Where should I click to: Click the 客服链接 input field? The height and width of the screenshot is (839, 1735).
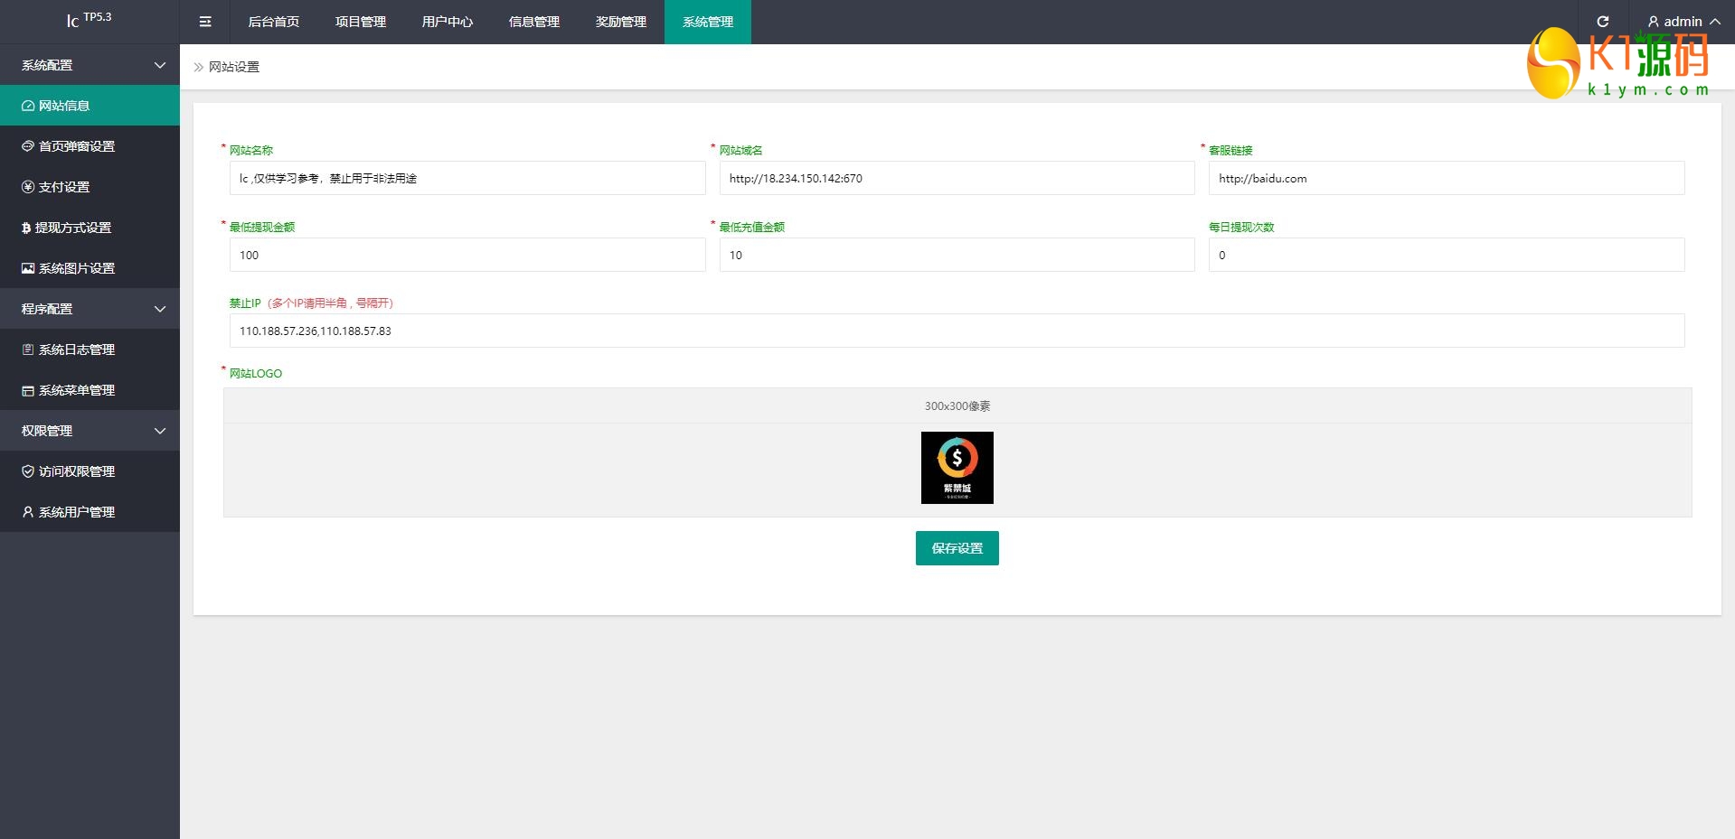tap(1447, 178)
